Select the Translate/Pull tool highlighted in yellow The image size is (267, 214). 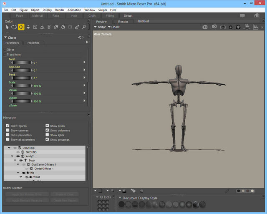[x=21, y=27]
